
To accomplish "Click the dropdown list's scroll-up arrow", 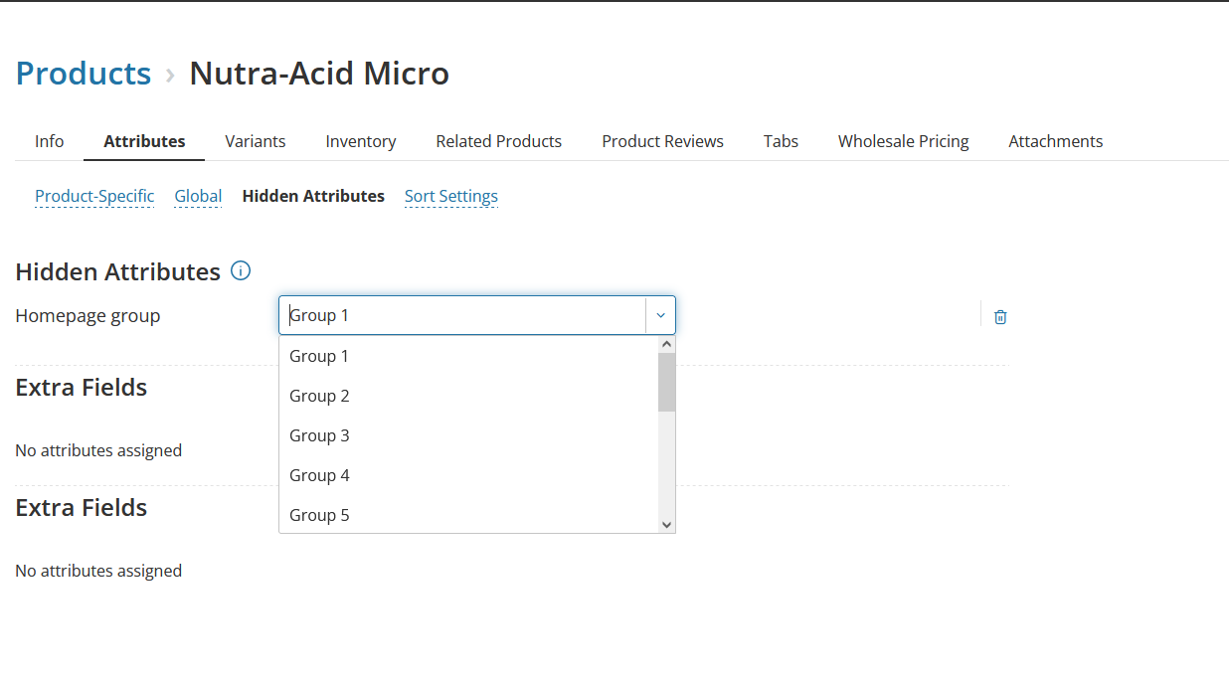I will [666, 344].
